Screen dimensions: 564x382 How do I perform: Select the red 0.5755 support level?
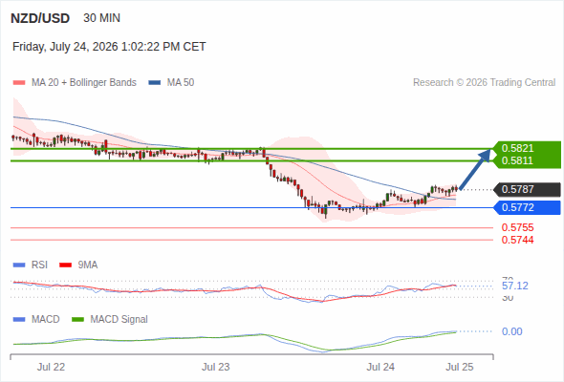pos(517,227)
